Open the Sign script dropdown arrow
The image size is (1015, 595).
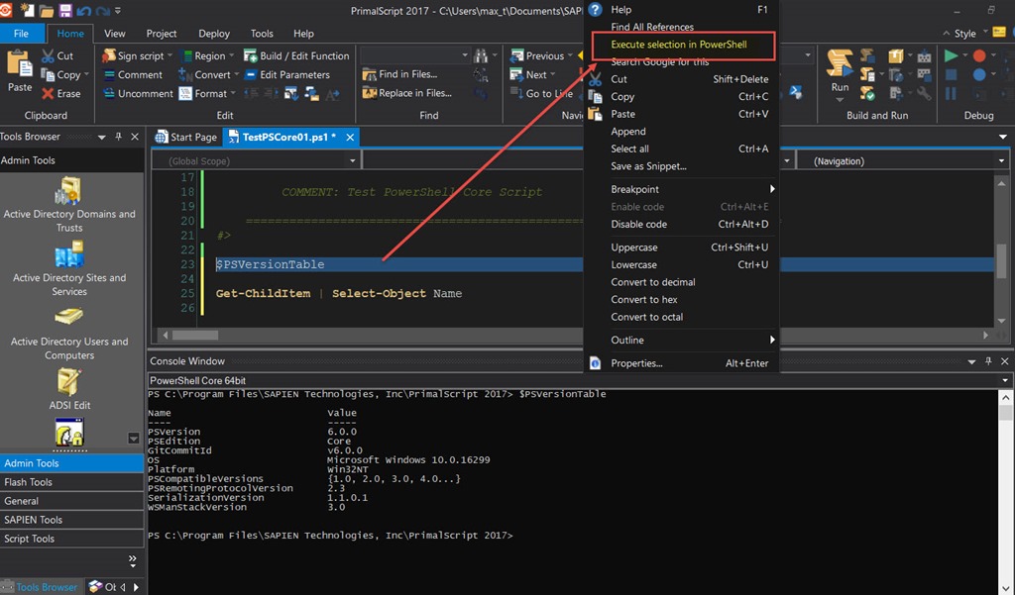[169, 56]
